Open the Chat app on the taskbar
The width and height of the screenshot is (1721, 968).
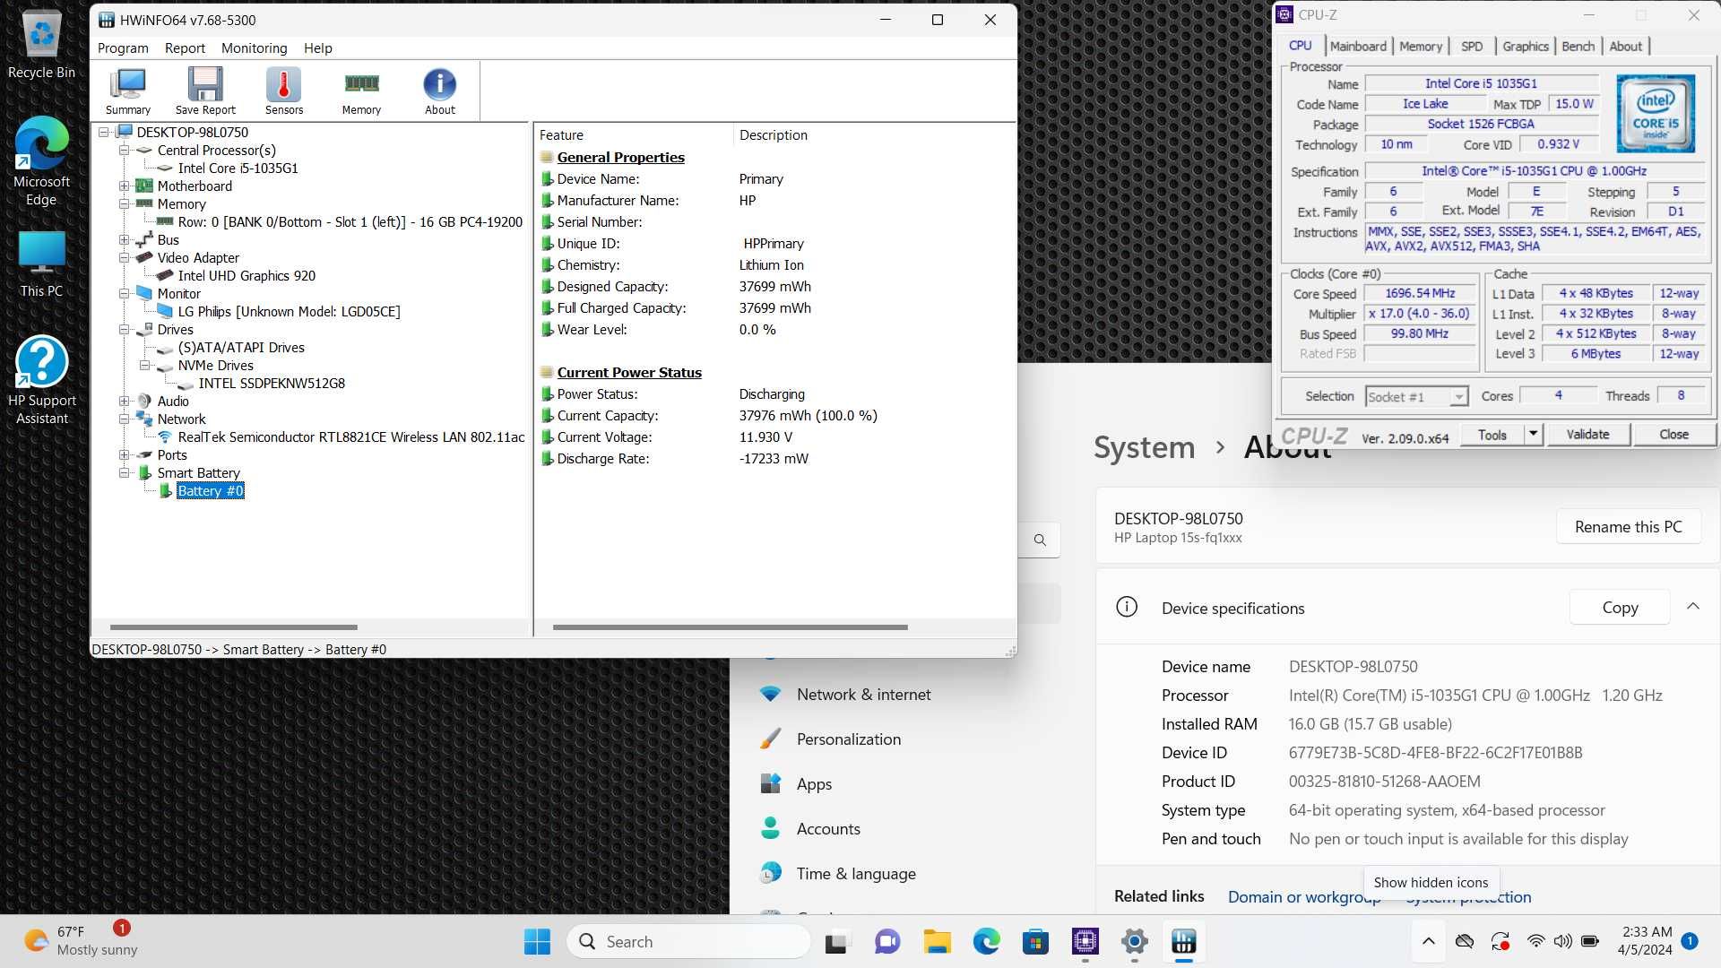pos(886,941)
